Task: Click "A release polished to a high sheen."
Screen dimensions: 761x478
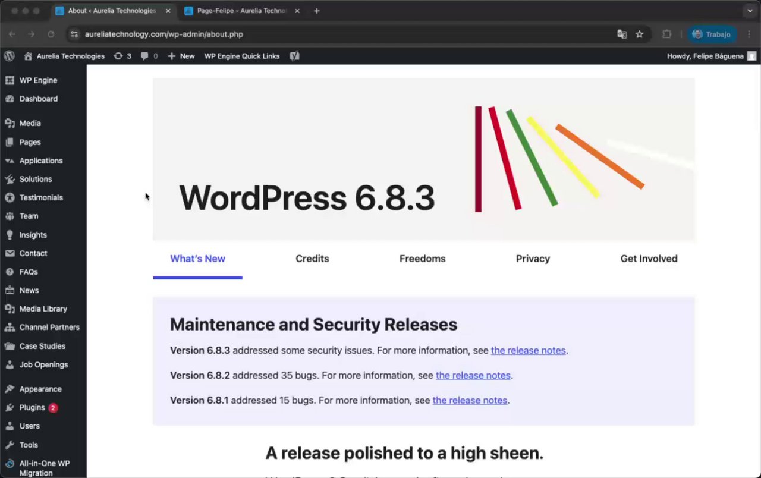Action: coord(404,453)
